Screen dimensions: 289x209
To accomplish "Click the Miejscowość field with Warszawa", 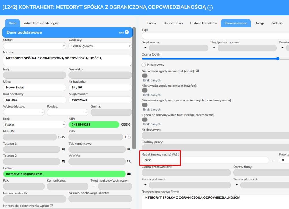I will click(x=100, y=100).
